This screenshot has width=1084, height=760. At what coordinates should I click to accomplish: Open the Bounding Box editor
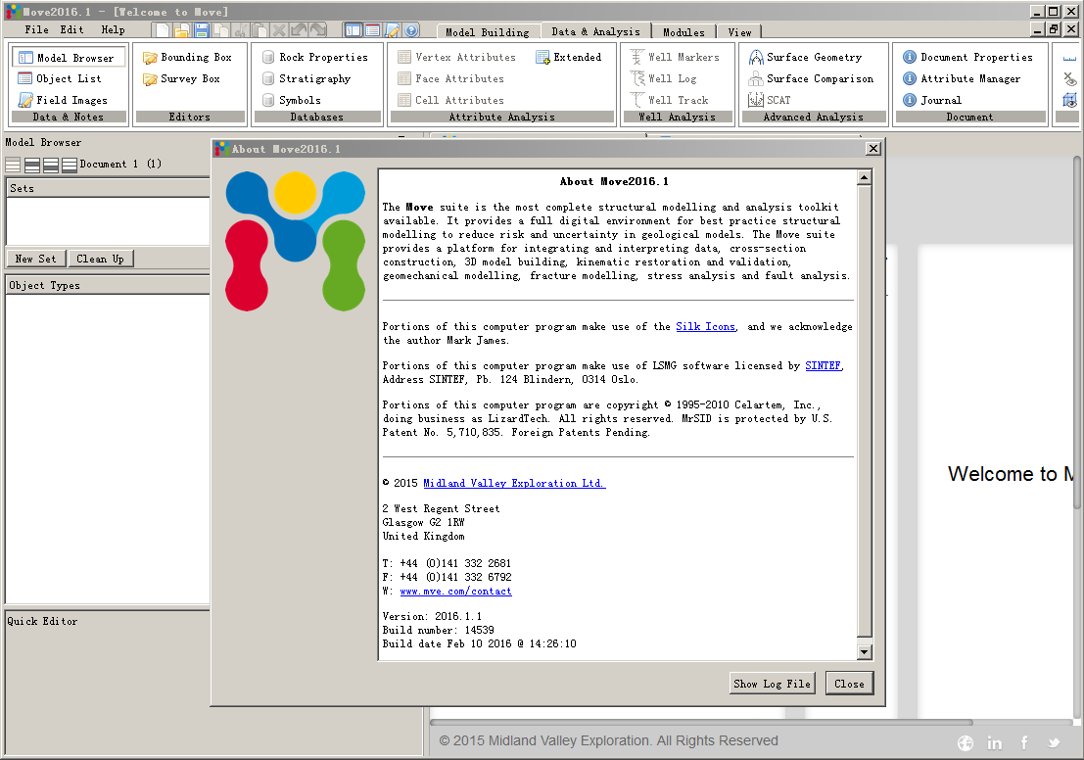pyautogui.click(x=187, y=58)
